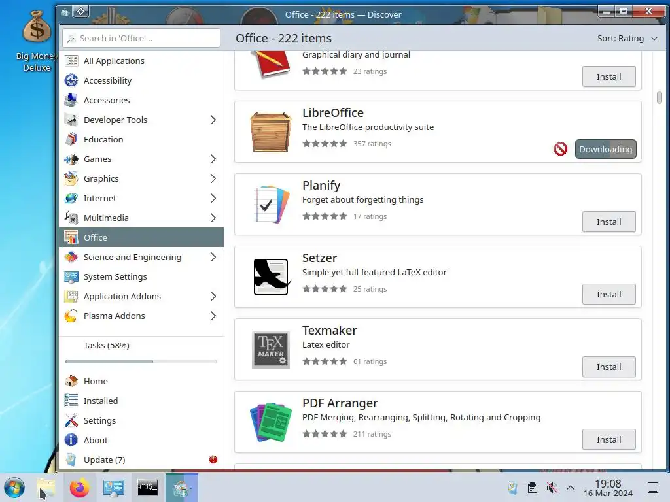Click the Discover taskbar icon

click(x=182, y=488)
